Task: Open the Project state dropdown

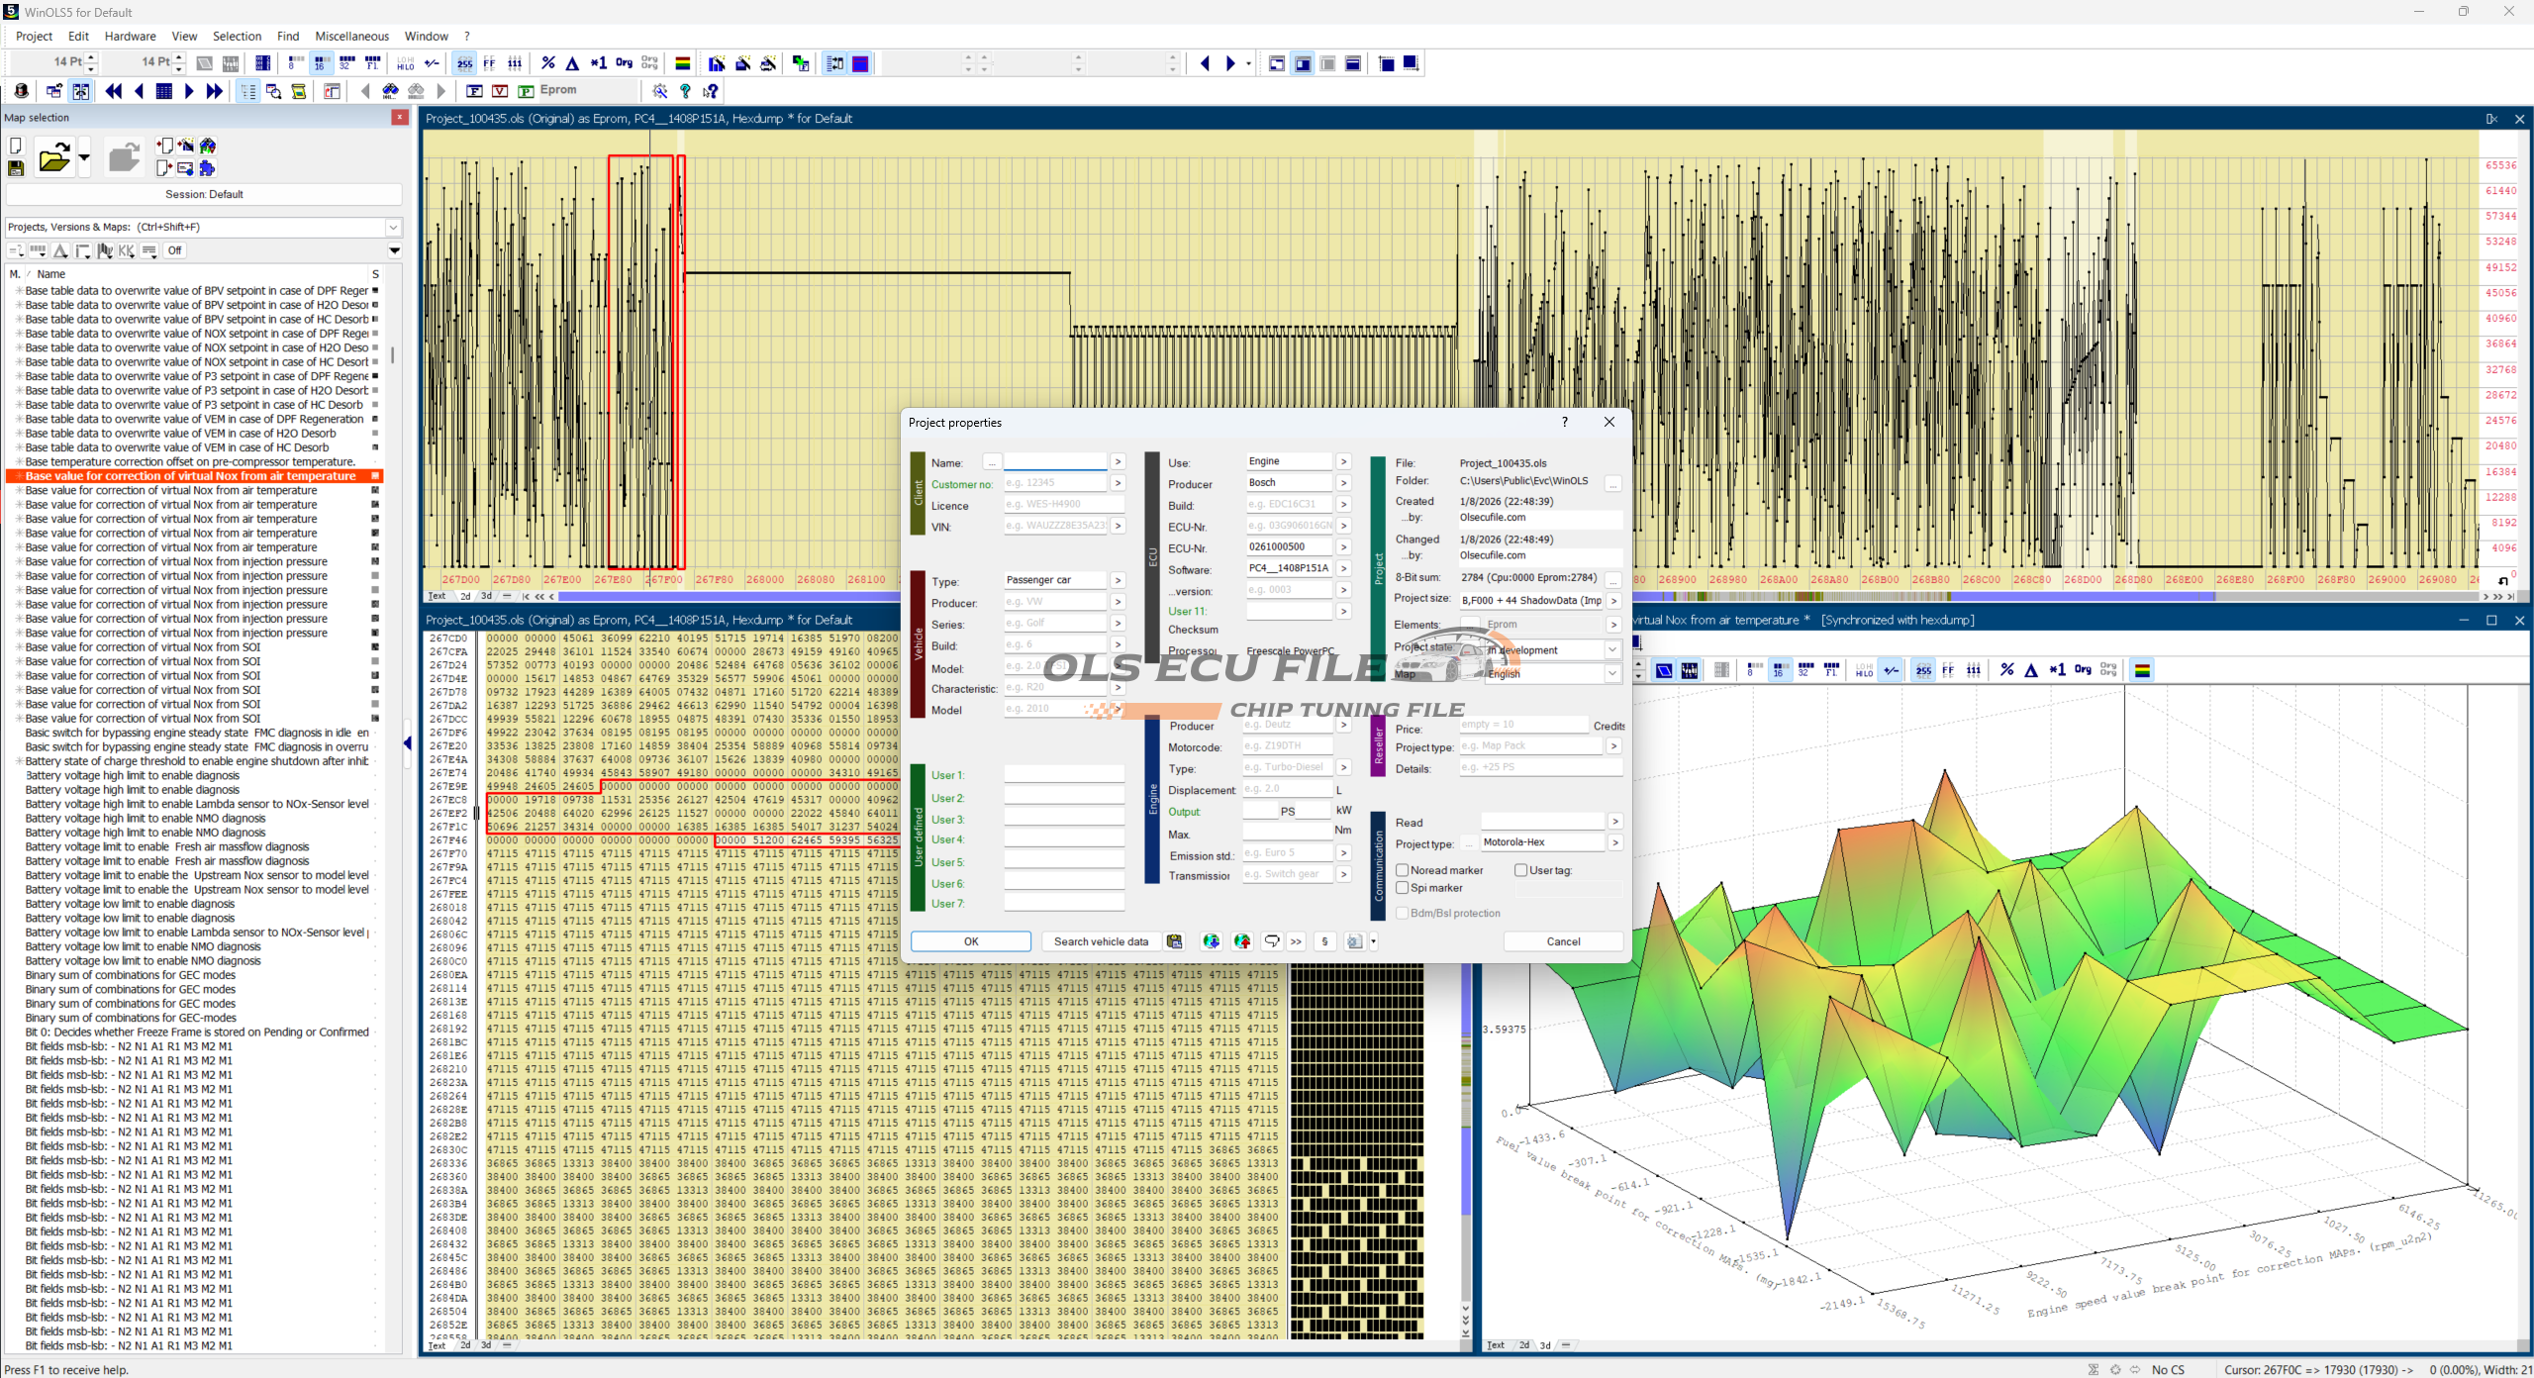Action: click(1612, 650)
